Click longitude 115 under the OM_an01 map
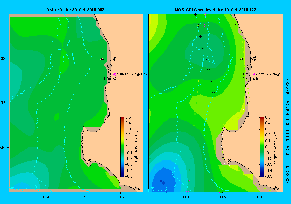The width and height of the screenshot is (291, 204). tap(83, 197)
